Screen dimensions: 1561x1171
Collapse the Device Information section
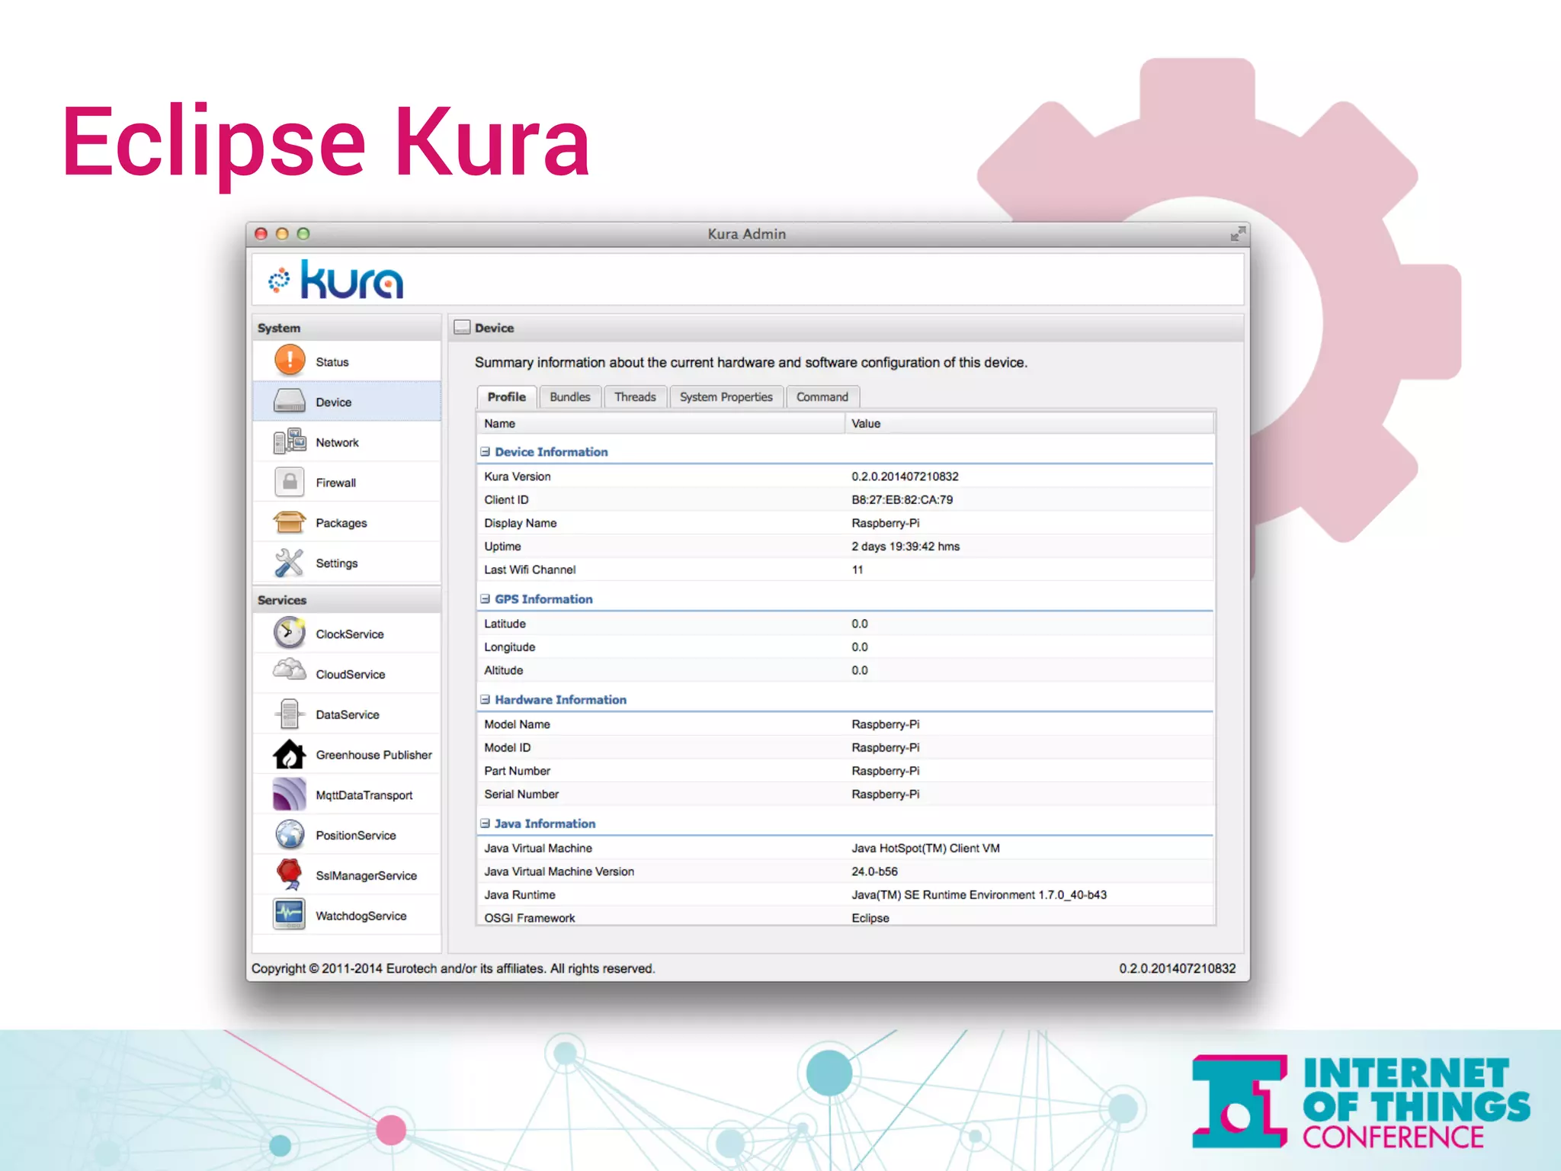[485, 451]
